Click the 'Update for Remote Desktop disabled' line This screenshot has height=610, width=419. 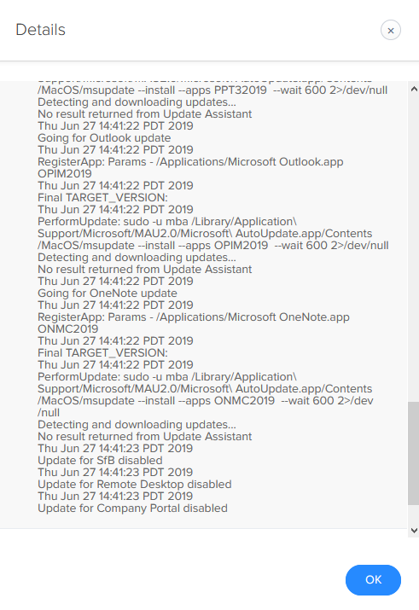[x=135, y=485]
